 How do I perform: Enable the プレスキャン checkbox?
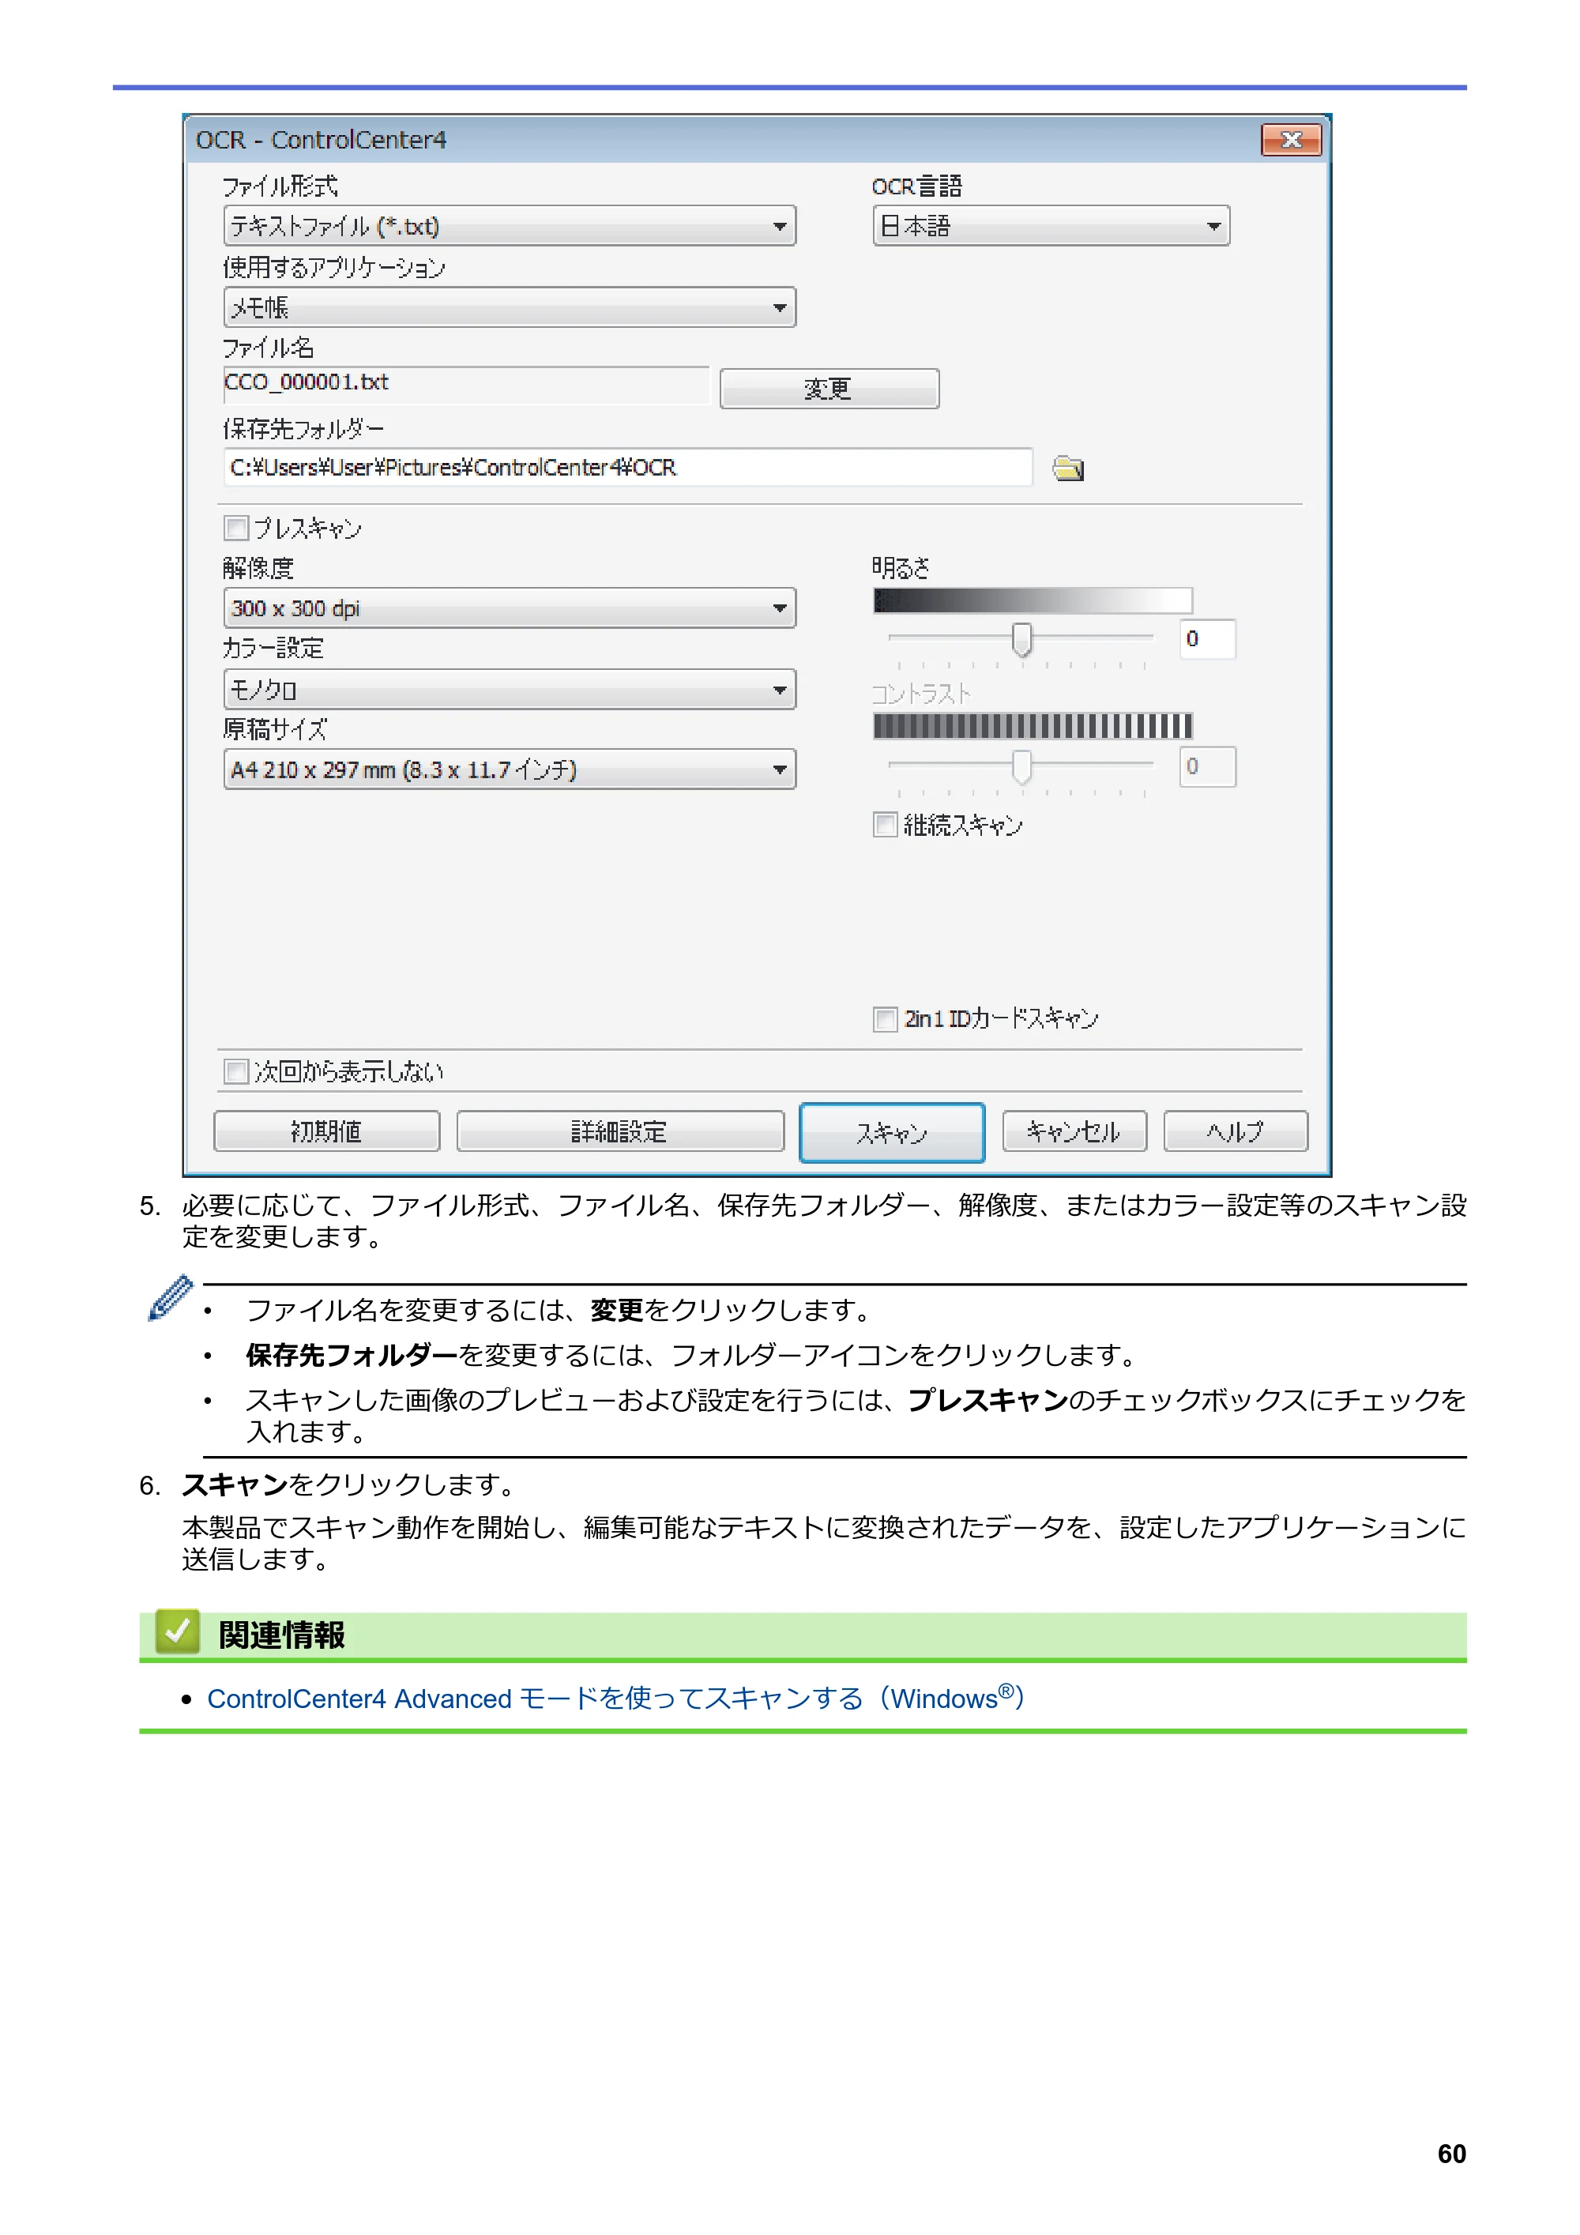click(x=236, y=528)
